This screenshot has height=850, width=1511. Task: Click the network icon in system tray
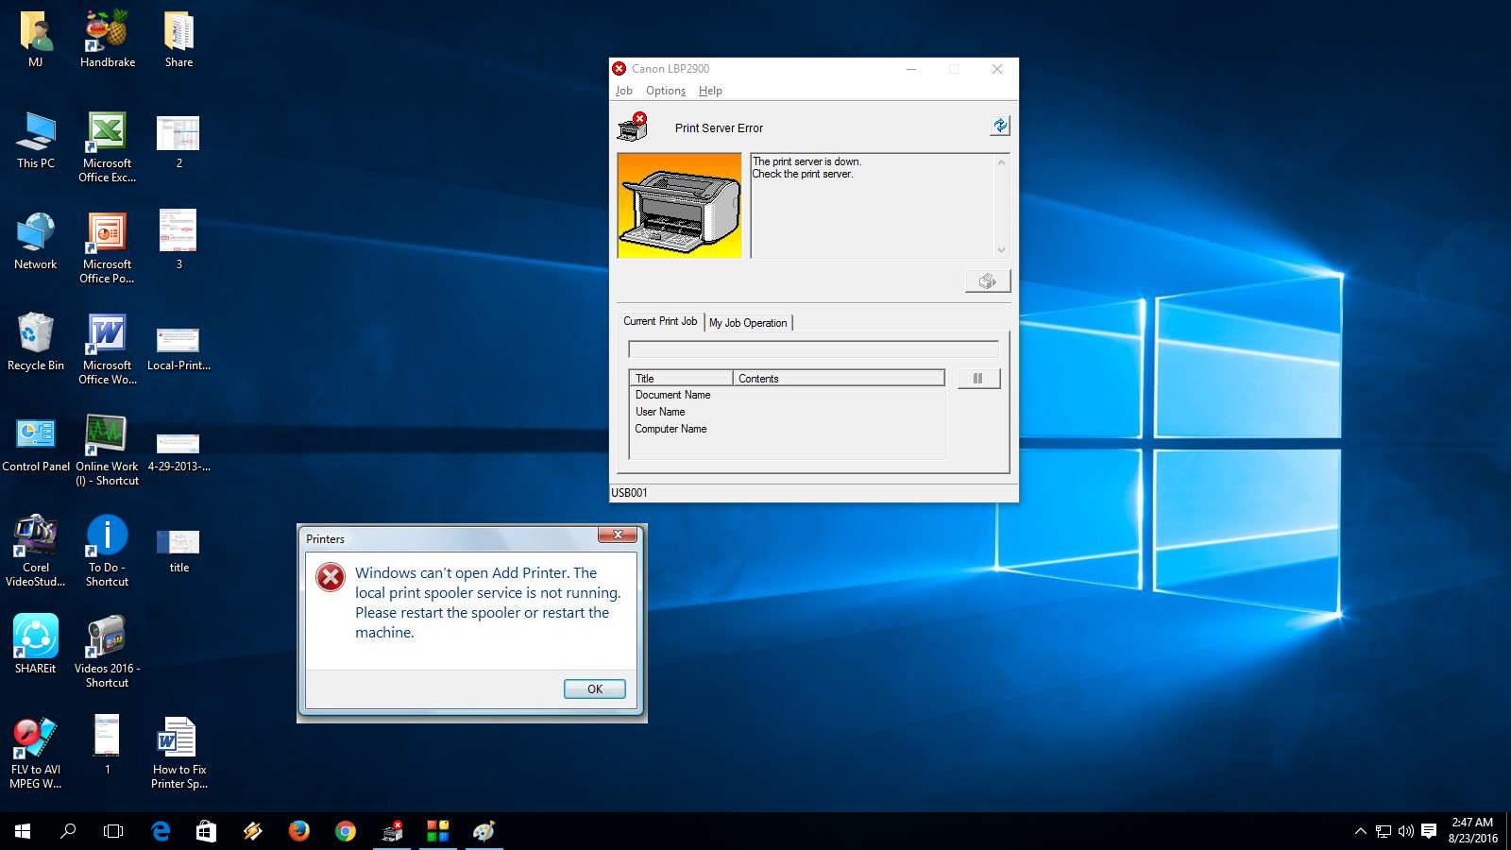[1384, 831]
